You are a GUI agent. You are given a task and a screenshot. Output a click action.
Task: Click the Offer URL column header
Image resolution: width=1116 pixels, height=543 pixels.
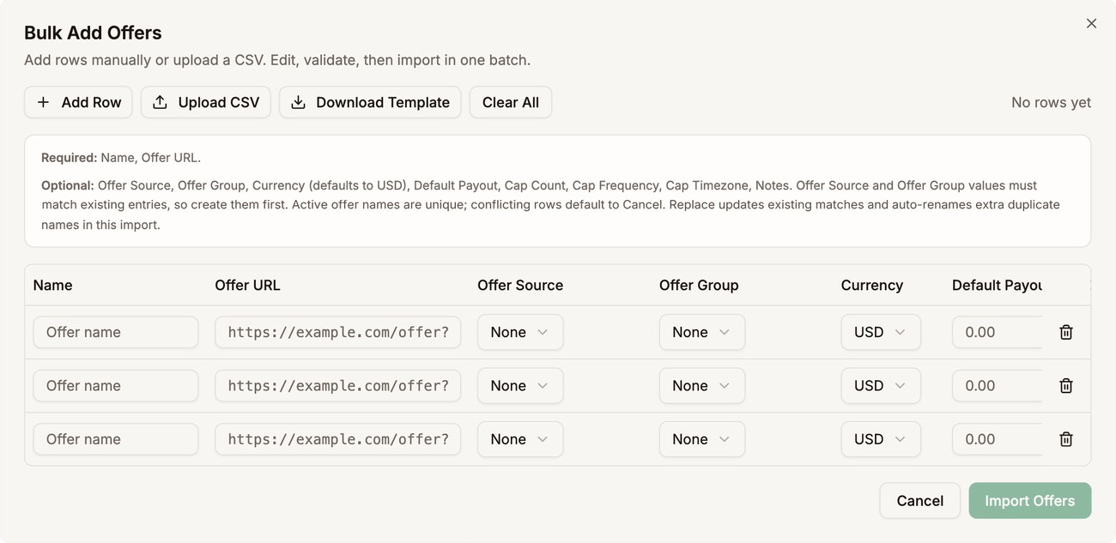[x=247, y=286]
